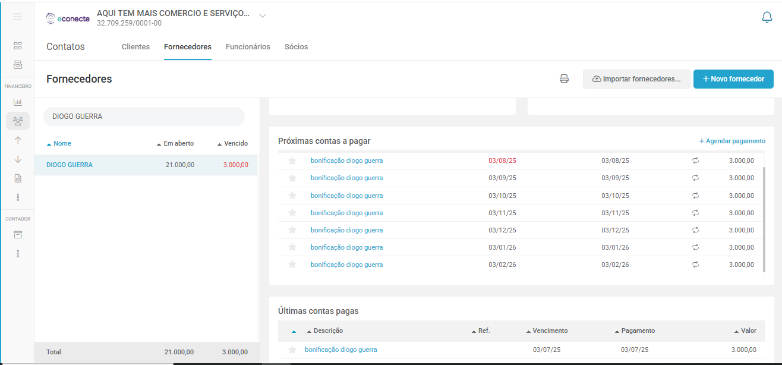Switch to the Clientes tab
This screenshot has height=365, width=782.
click(x=135, y=46)
